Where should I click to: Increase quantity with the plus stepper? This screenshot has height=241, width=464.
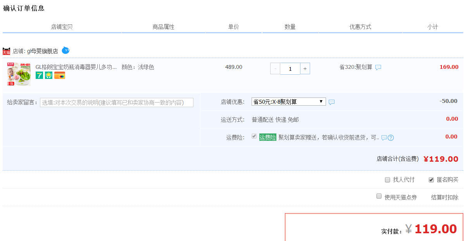305,68
